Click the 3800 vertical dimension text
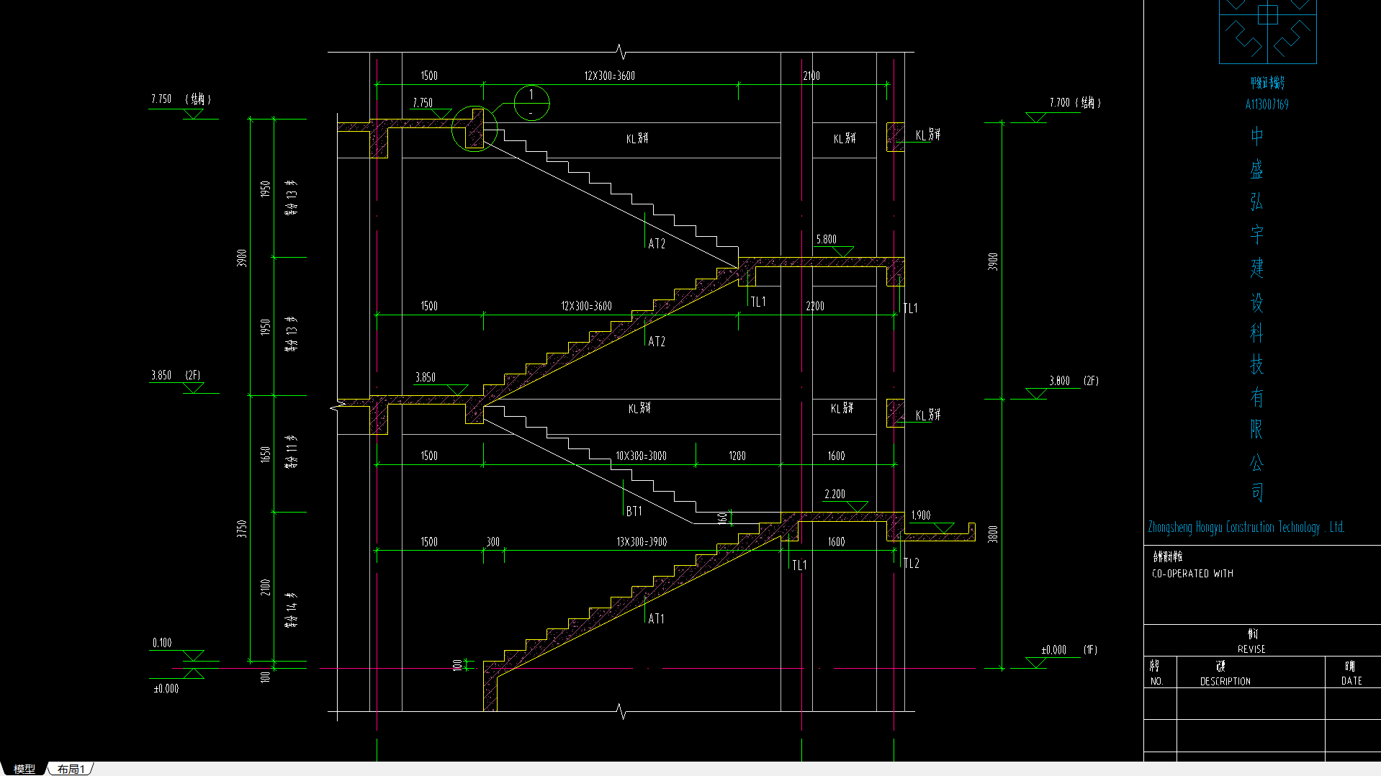Viewport: 1381px width, 776px height. pos(993,534)
